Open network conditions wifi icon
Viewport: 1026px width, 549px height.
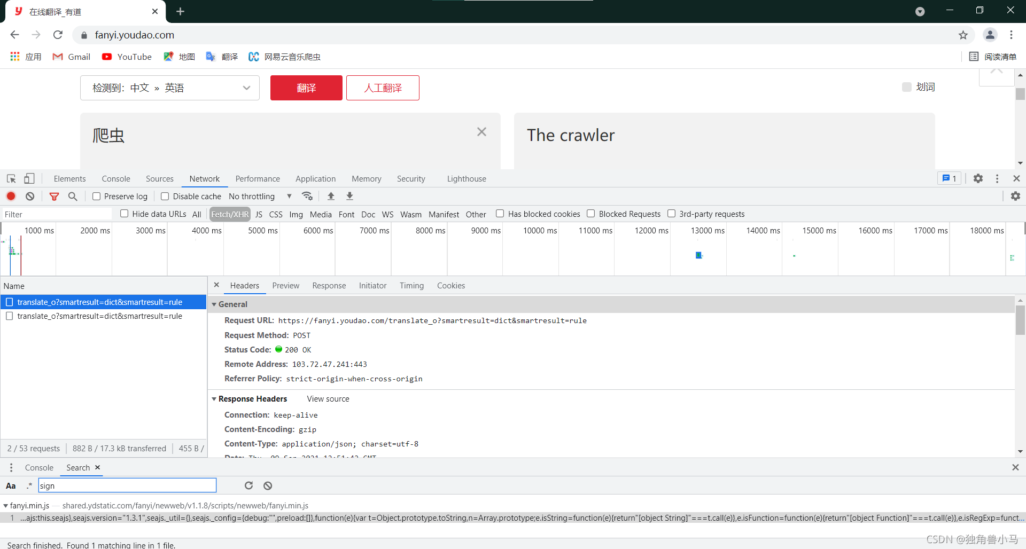307,196
